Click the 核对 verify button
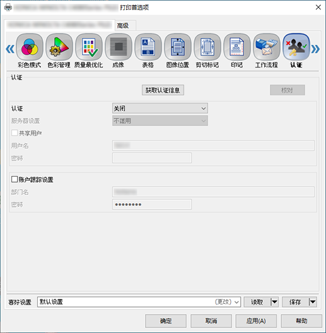Viewport: 326px width, 333px height. 288,90
